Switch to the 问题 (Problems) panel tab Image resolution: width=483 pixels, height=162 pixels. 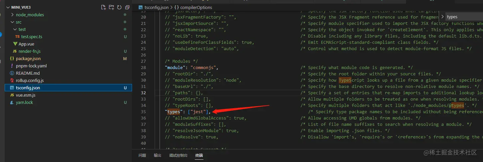[x=142, y=155]
